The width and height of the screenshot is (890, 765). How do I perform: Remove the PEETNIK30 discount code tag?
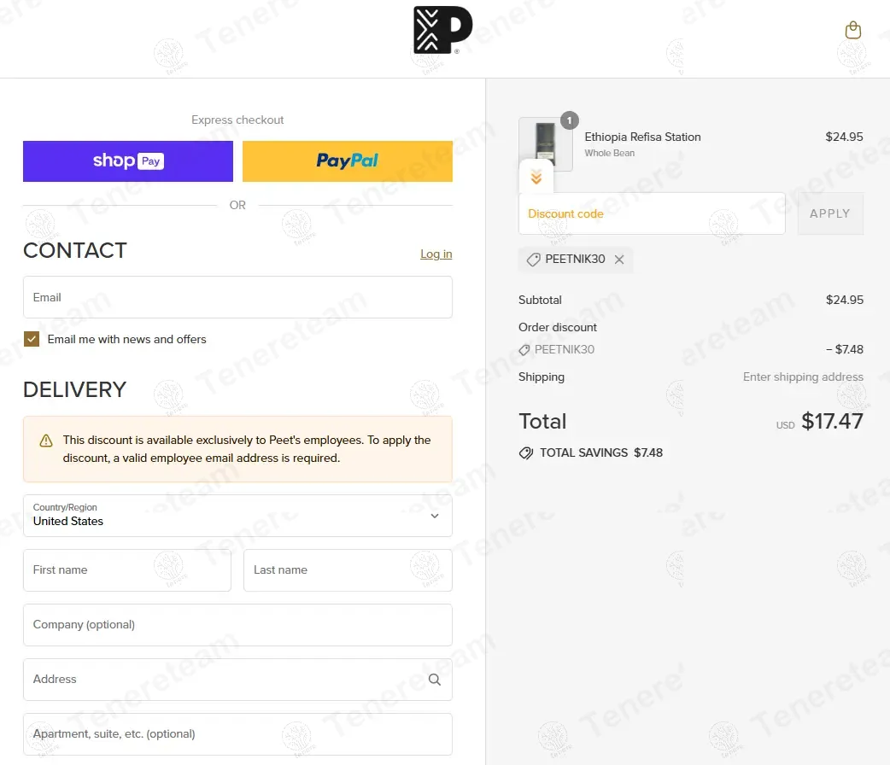619,260
